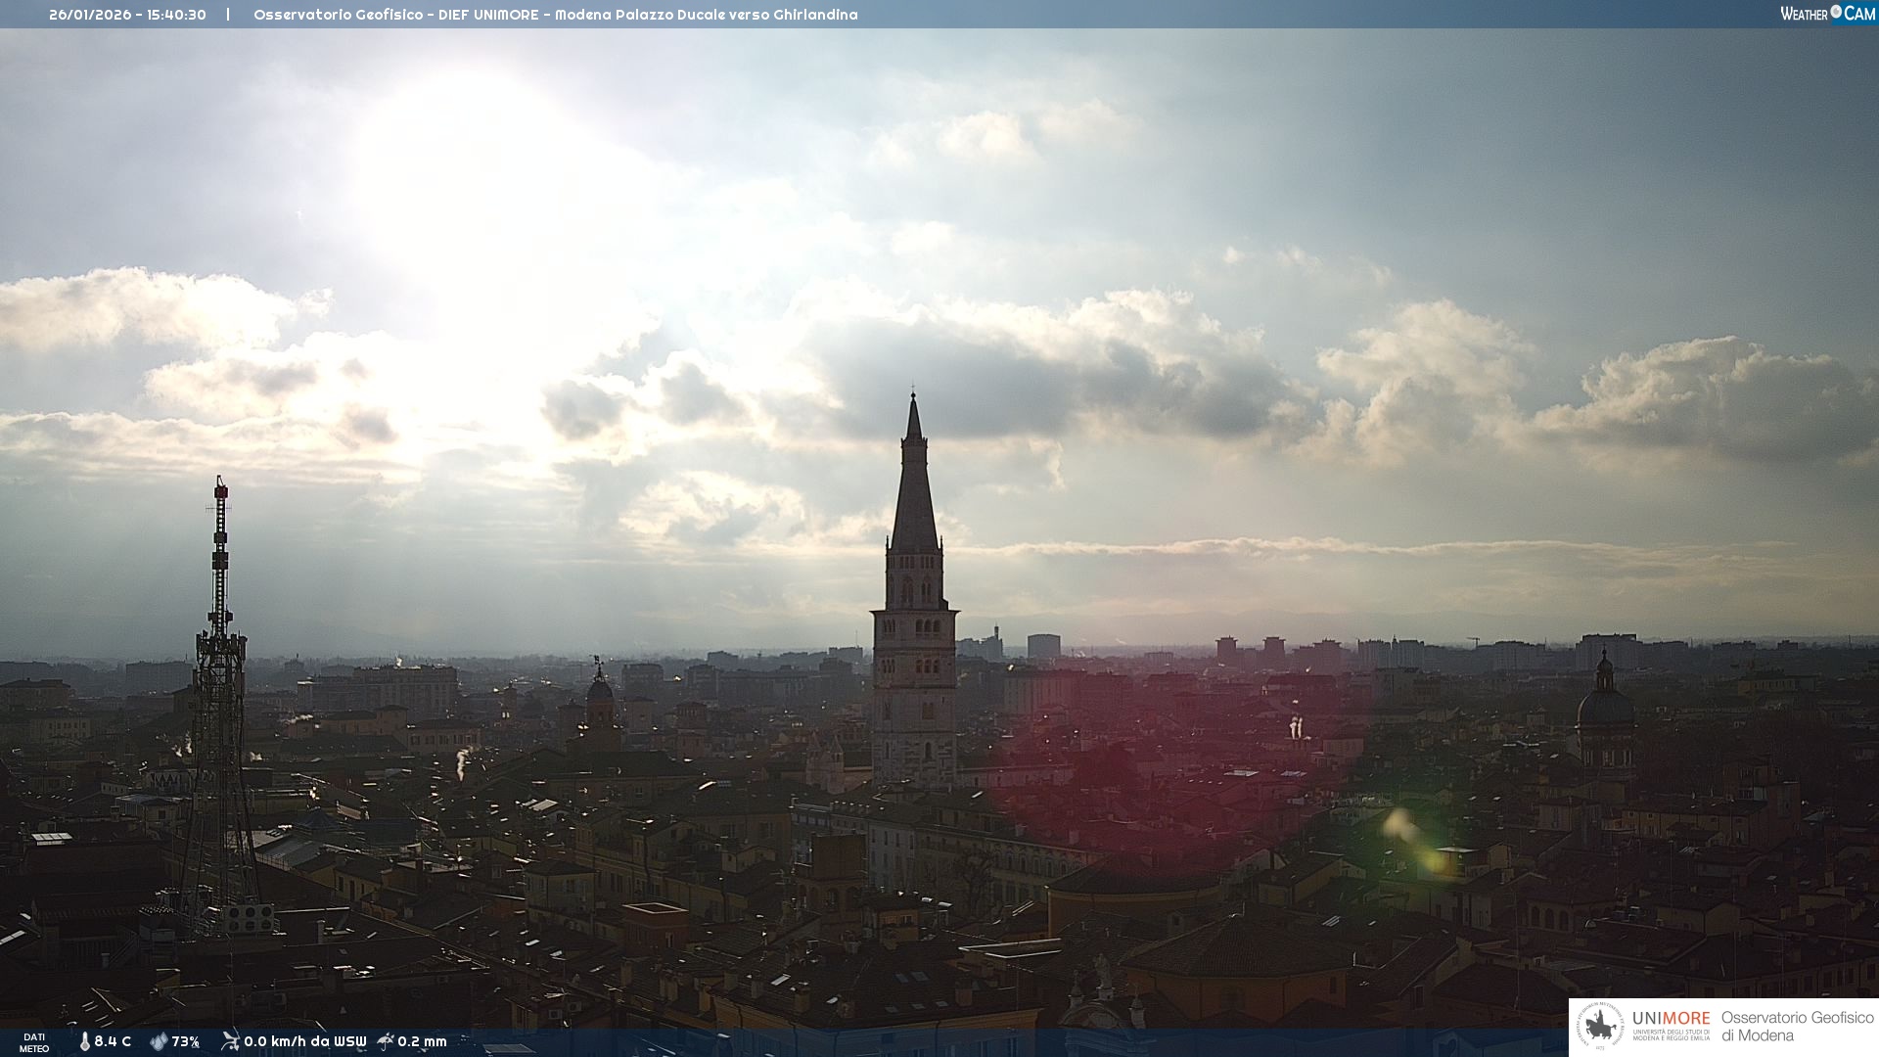Screen dimensions: 1879x1057
Task: Click the thermometer temperature icon
Action: tap(84, 1041)
